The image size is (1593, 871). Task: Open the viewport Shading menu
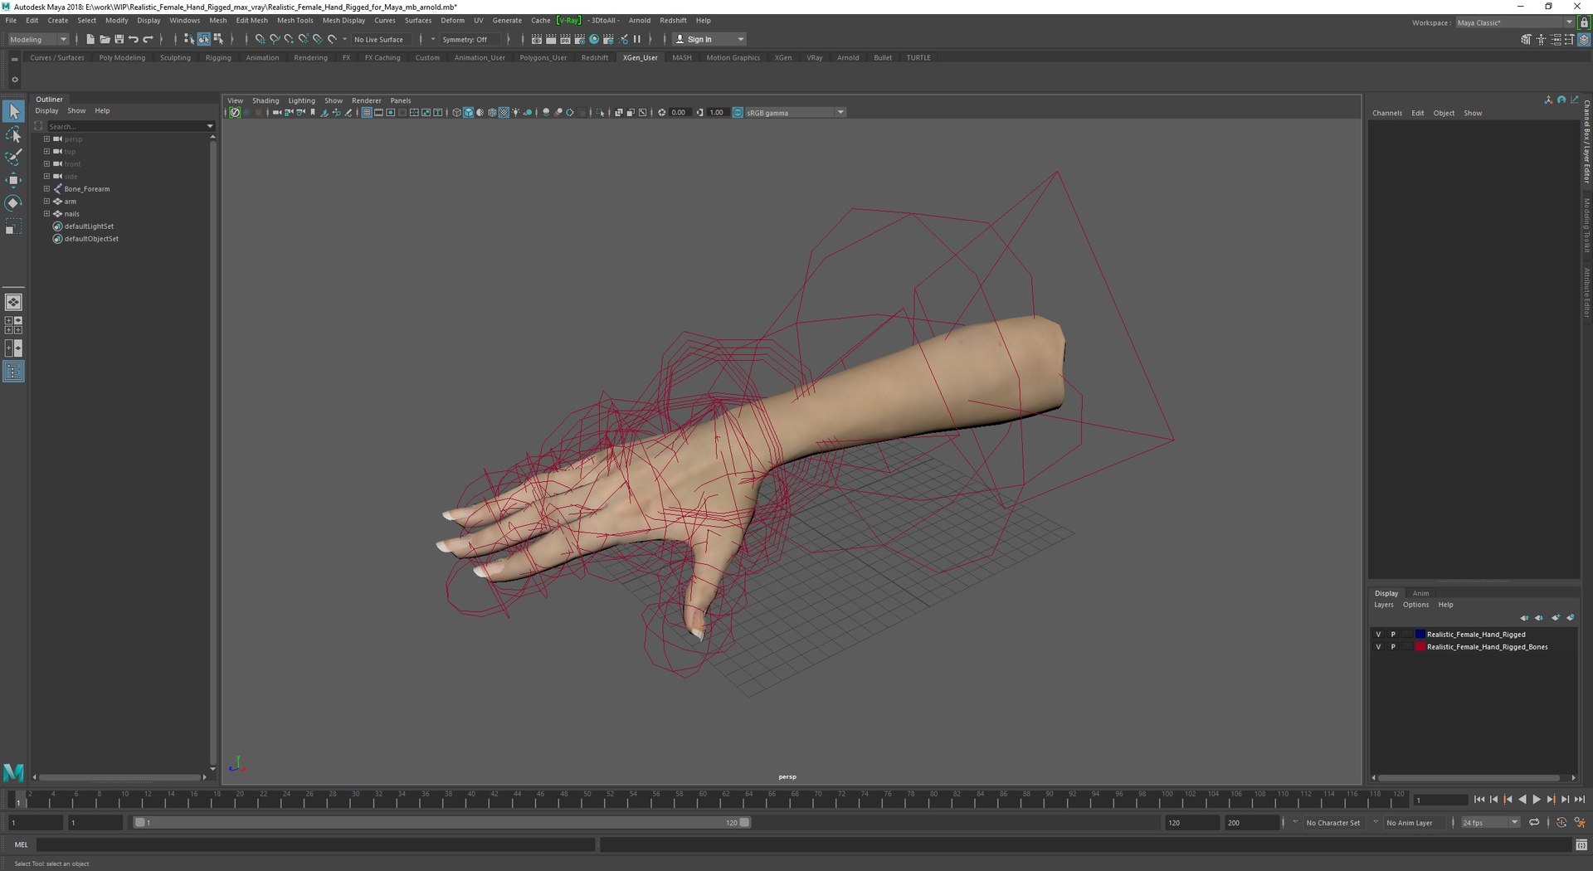click(265, 100)
